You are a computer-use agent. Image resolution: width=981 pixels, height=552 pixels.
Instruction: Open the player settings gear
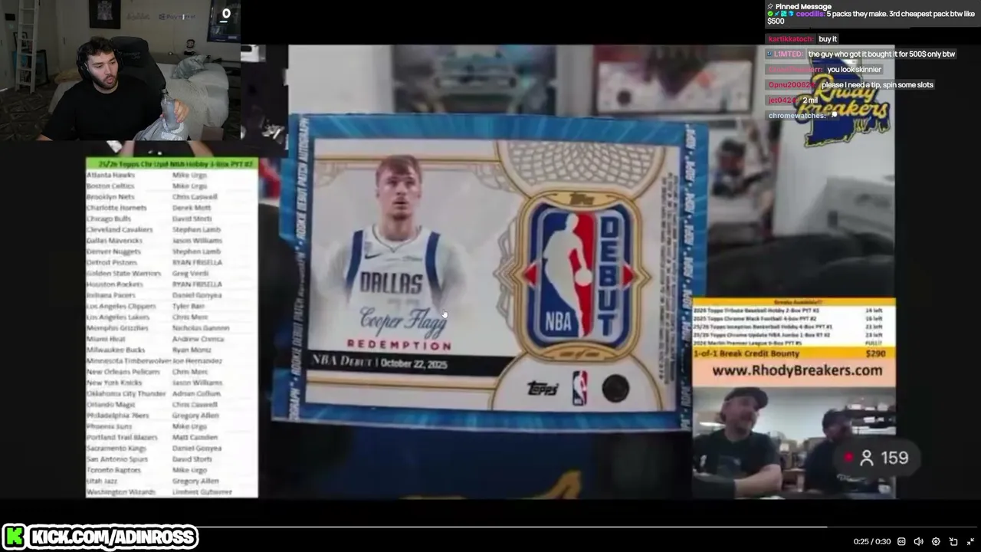(936, 541)
